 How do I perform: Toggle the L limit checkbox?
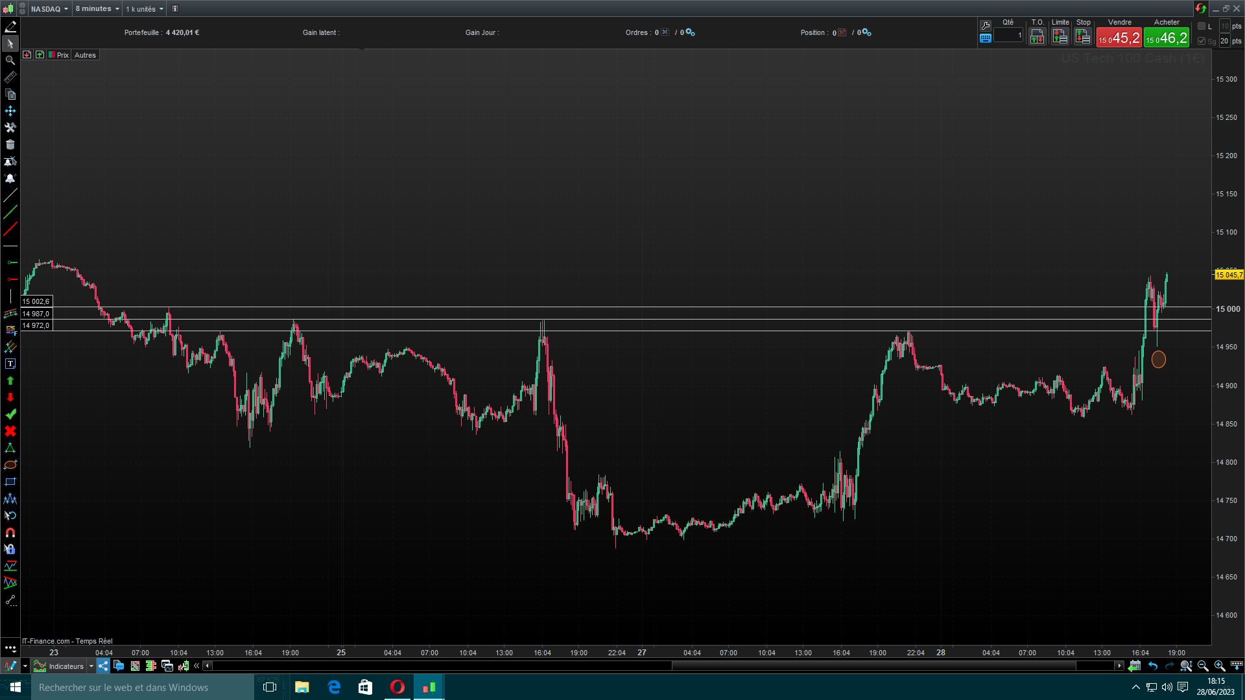click(1202, 26)
